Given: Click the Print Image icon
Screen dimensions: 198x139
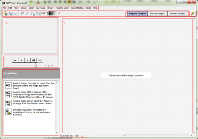Looking at the screenshot, I should [x=16, y=14].
